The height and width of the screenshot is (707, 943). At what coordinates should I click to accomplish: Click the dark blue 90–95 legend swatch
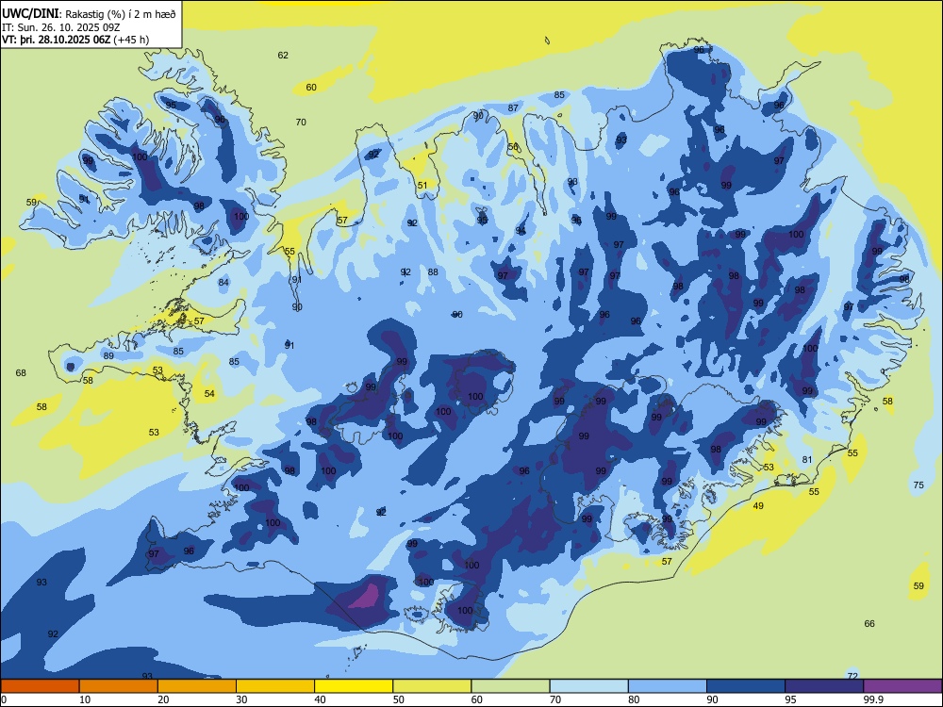(x=746, y=686)
